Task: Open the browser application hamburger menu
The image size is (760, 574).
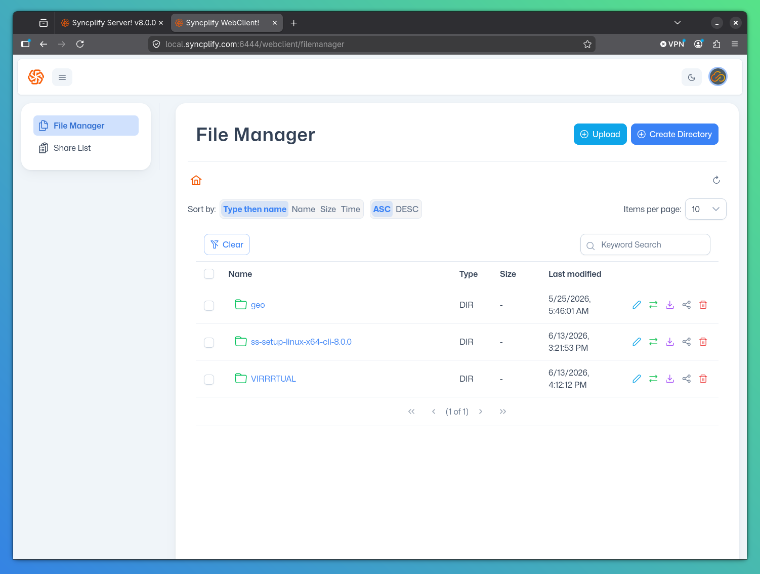Action: coord(735,44)
